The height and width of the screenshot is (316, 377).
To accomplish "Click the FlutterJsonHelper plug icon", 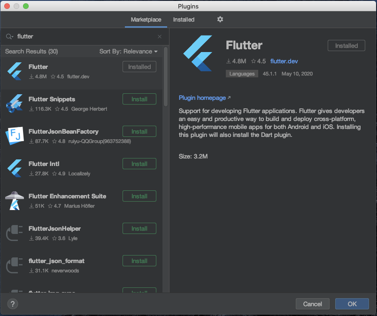I will tap(14, 233).
